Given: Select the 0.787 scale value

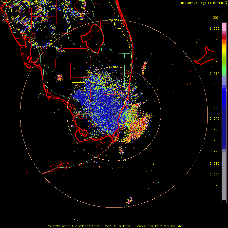Looking at the screenshot, I should click(x=215, y=73).
